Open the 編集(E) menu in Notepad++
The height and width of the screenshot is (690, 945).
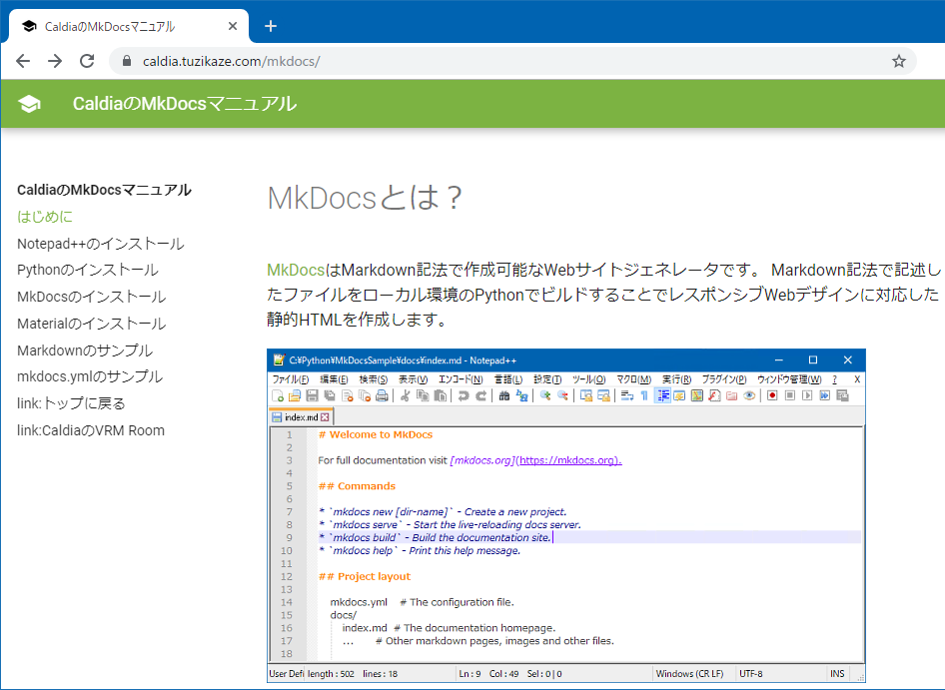[x=334, y=379]
